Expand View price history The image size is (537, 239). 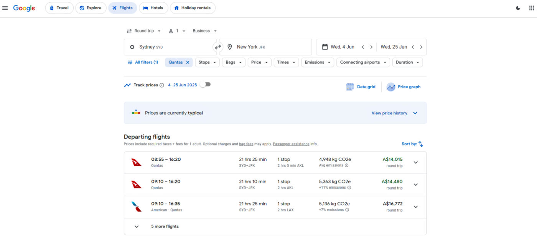394,113
